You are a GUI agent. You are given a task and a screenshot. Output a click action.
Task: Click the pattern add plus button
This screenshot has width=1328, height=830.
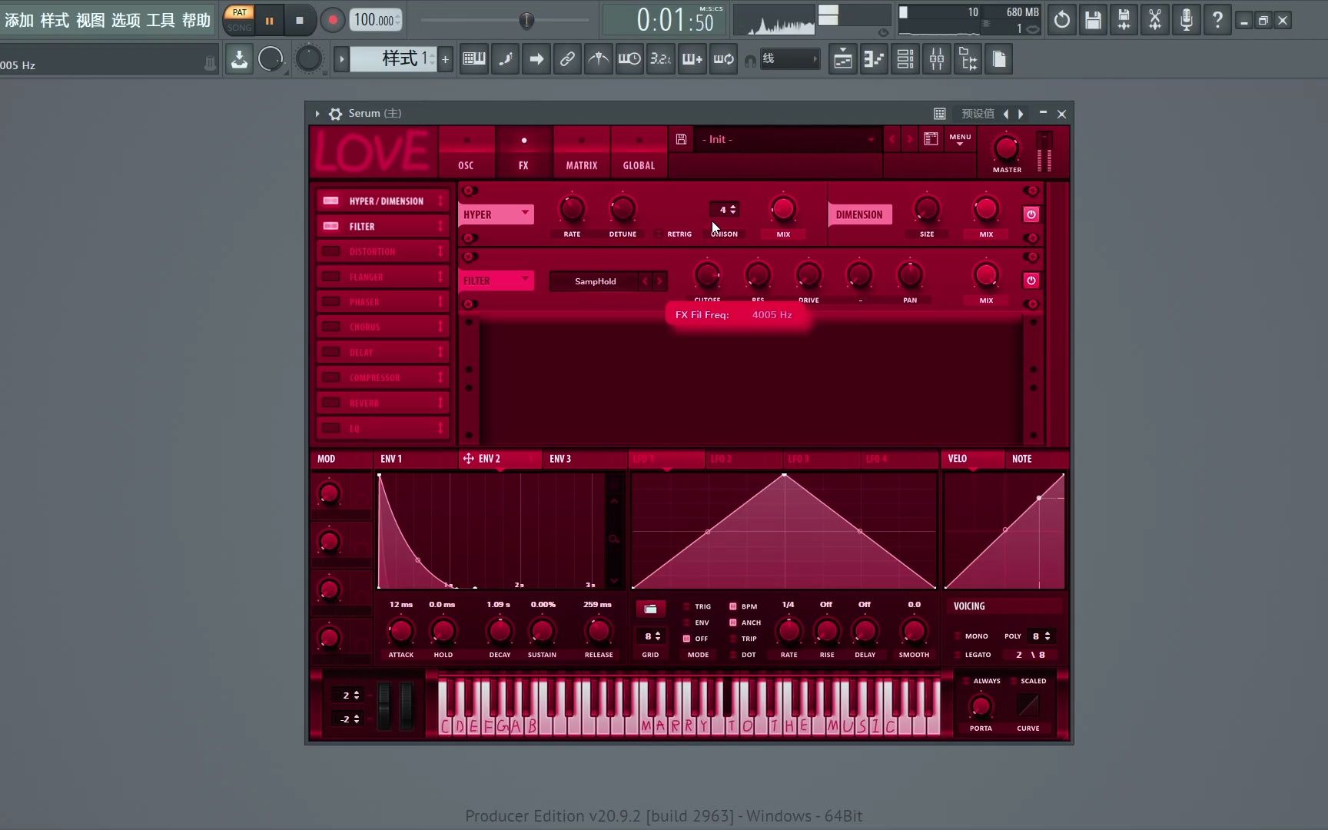click(x=445, y=59)
